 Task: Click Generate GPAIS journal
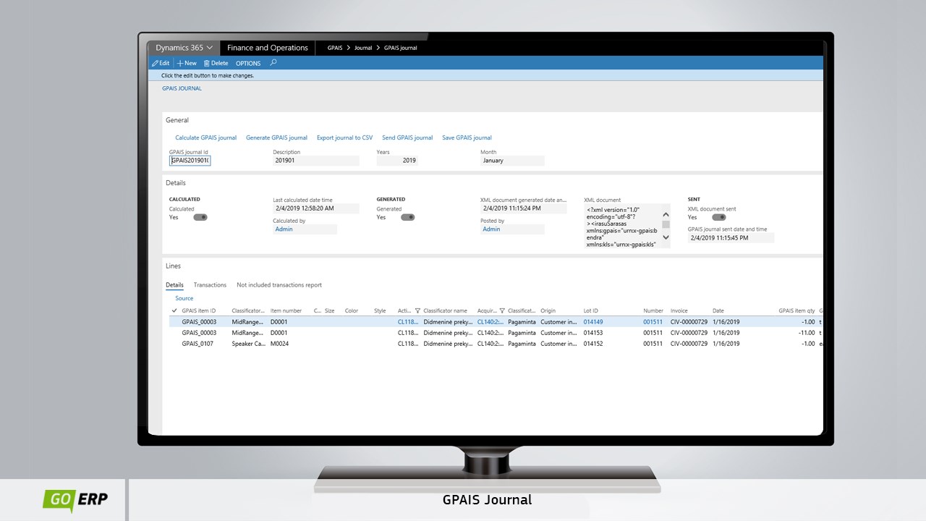276,137
